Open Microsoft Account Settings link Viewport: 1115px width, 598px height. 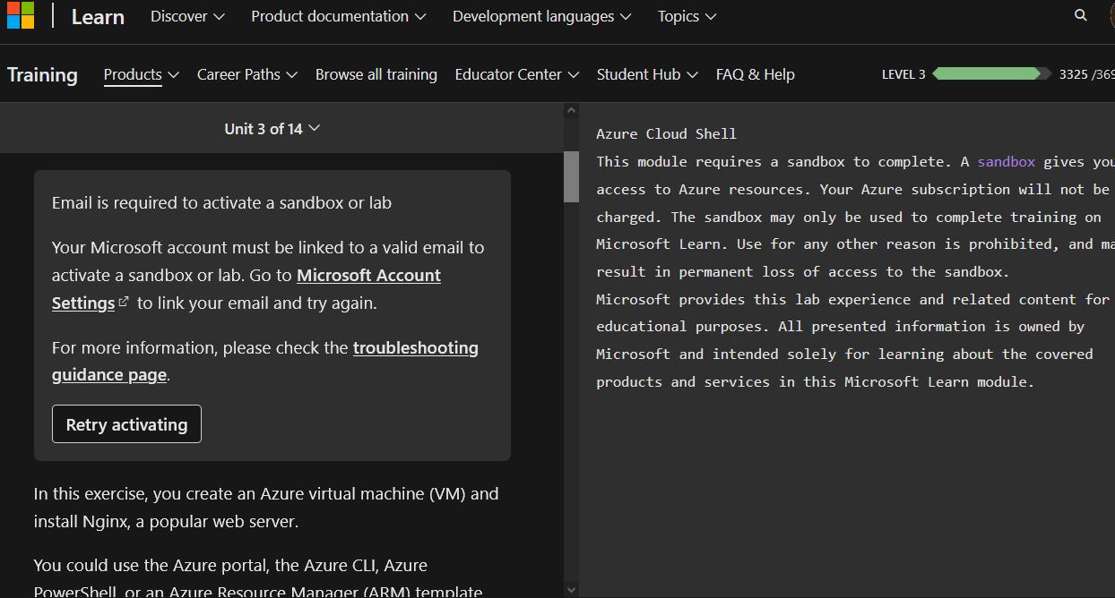[x=246, y=289]
